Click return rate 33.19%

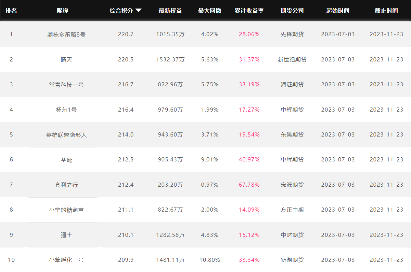click(x=249, y=84)
